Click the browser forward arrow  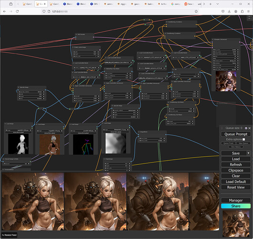point(11,11)
